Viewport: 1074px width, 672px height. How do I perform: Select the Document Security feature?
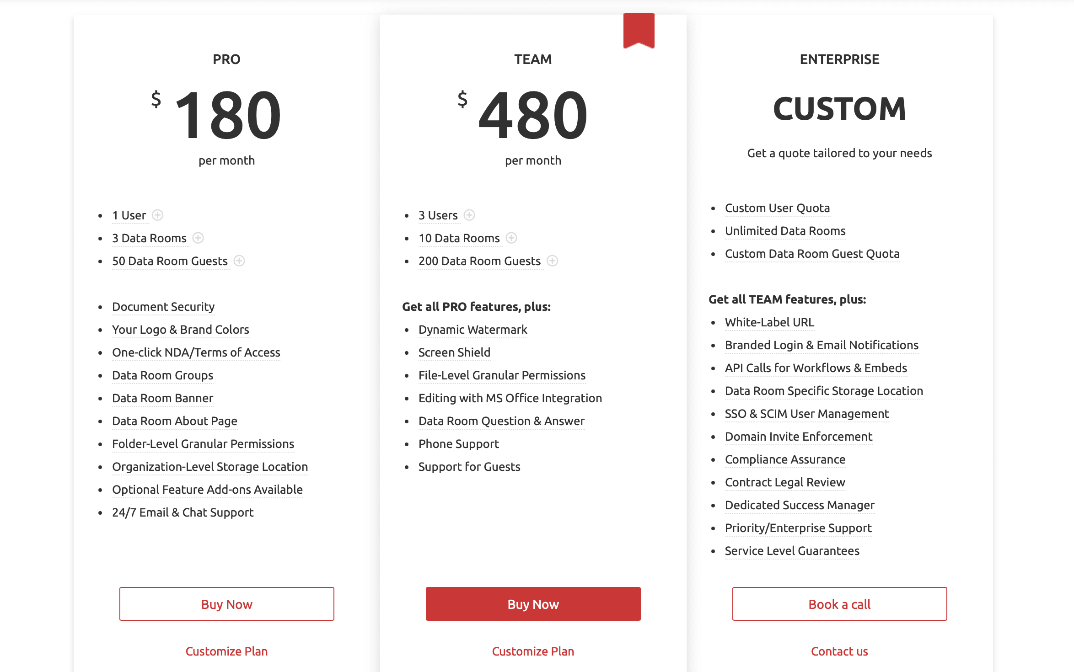pos(163,307)
